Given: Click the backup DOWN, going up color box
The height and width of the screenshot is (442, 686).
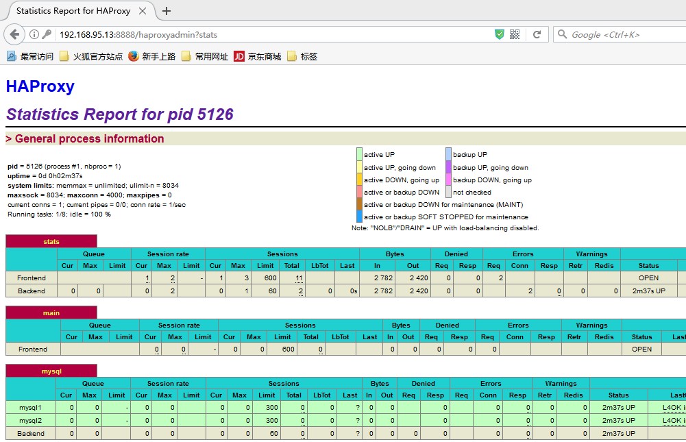Looking at the screenshot, I should coord(448,180).
